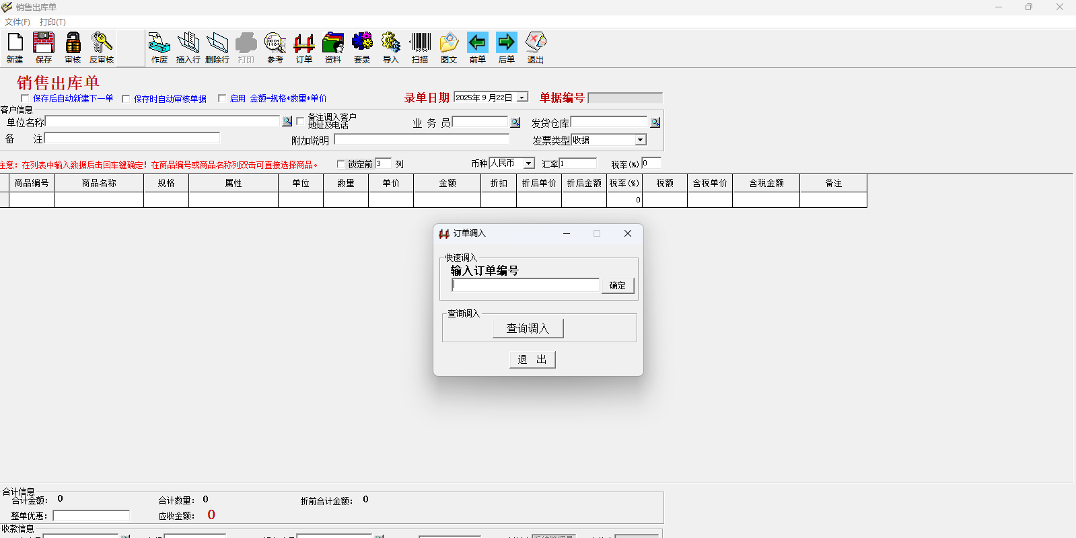This screenshot has height=538, width=1076.
Task: Open the 币种 currency dropdown
Action: (529, 163)
